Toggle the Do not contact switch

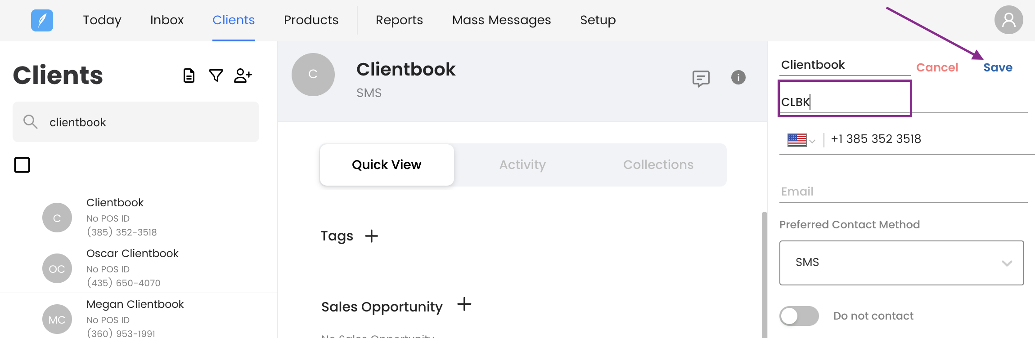pyautogui.click(x=799, y=316)
